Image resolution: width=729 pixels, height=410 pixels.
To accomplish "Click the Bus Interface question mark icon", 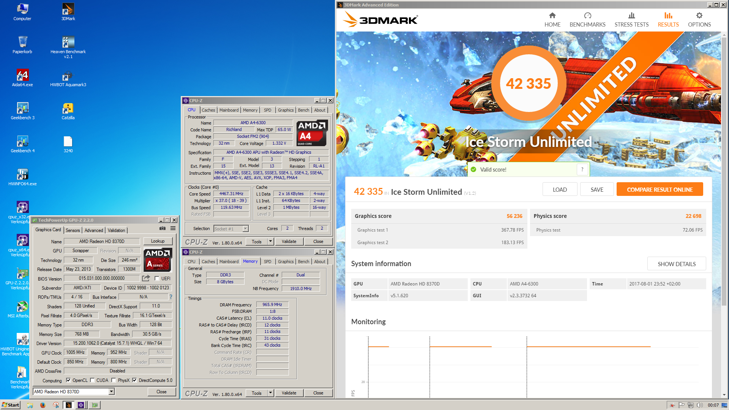I will click(171, 297).
